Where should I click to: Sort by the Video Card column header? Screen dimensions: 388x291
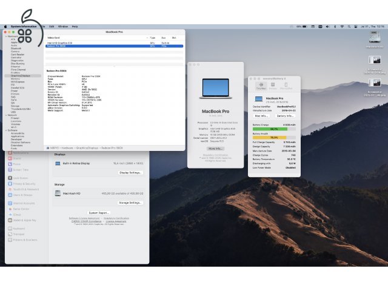coord(53,38)
